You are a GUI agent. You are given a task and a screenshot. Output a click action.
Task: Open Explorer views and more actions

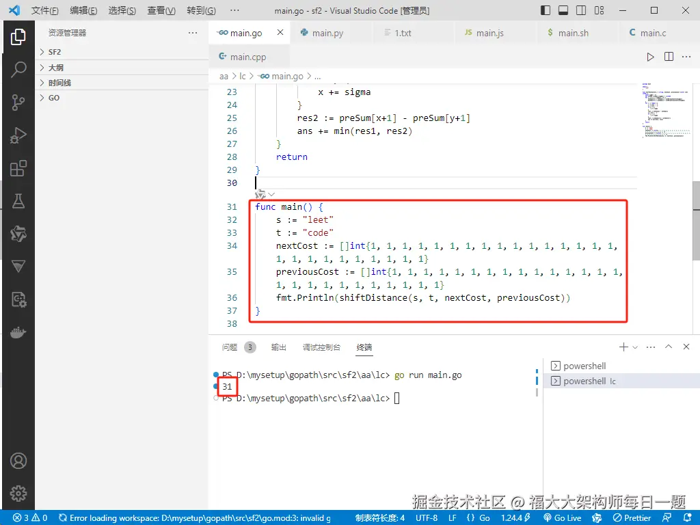click(193, 33)
